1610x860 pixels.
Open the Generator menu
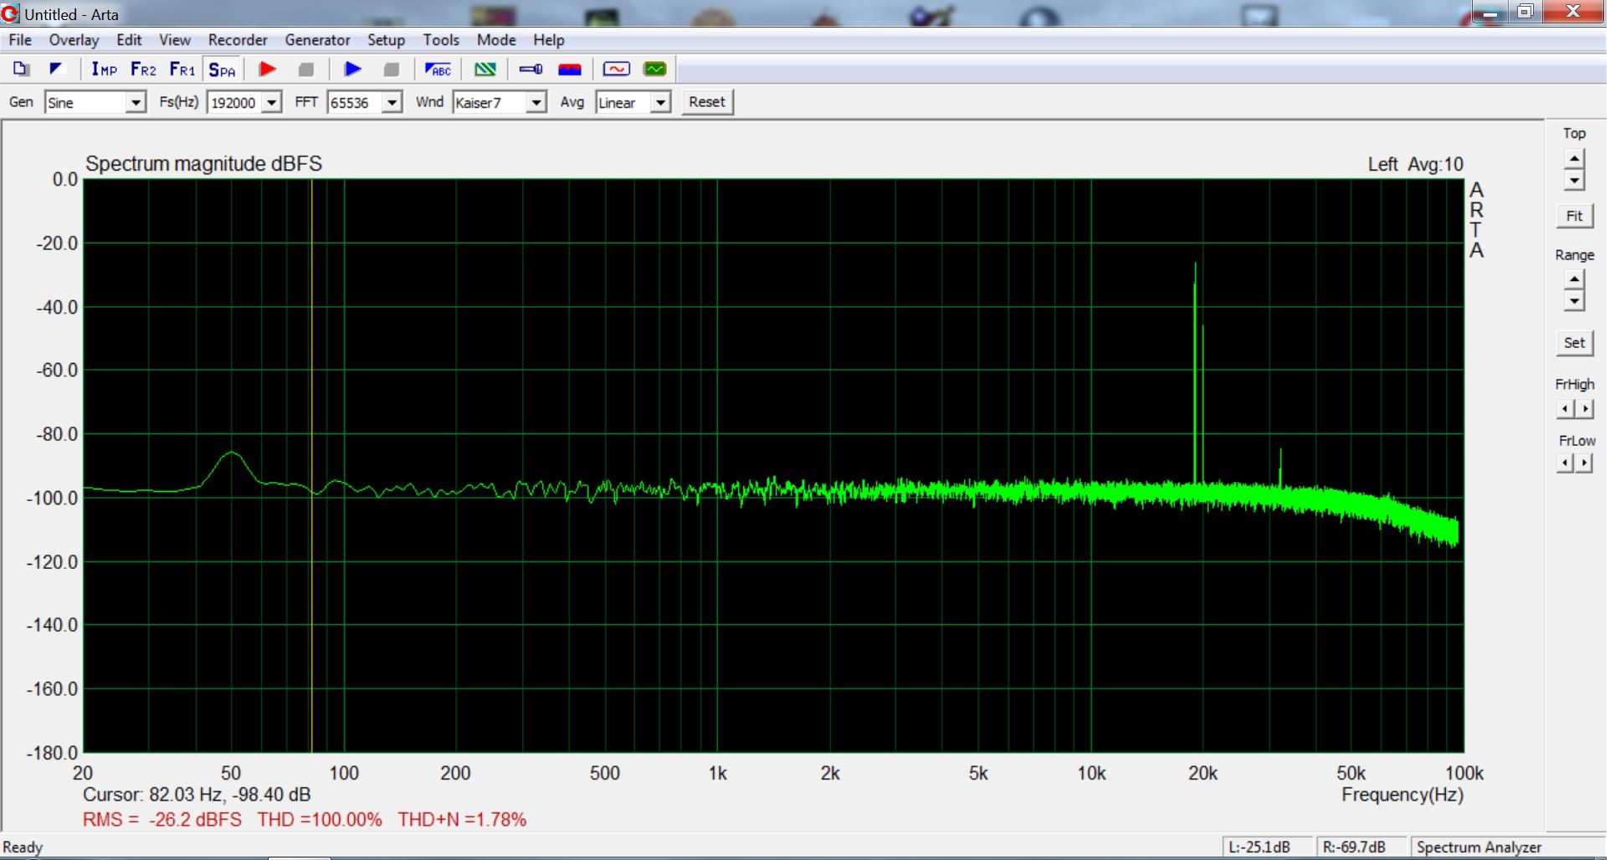317,40
